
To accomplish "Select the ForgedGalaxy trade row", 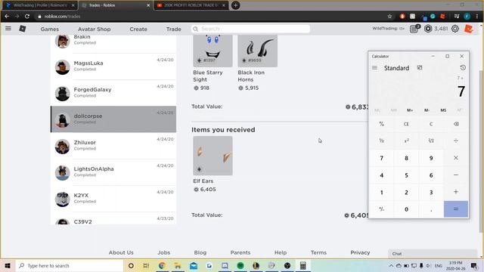I will [x=113, y=92].
